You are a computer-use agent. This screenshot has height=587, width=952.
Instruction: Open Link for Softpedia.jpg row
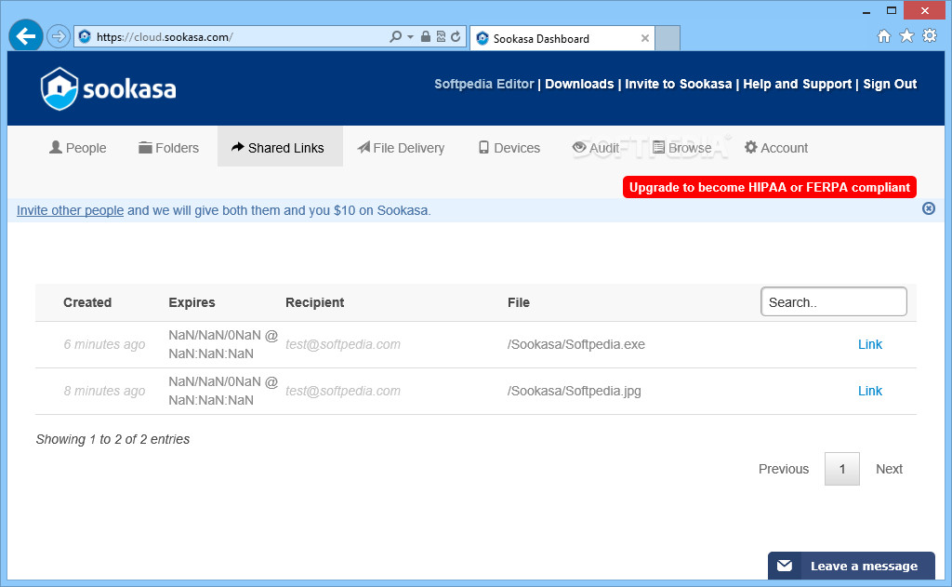(869, 391)
